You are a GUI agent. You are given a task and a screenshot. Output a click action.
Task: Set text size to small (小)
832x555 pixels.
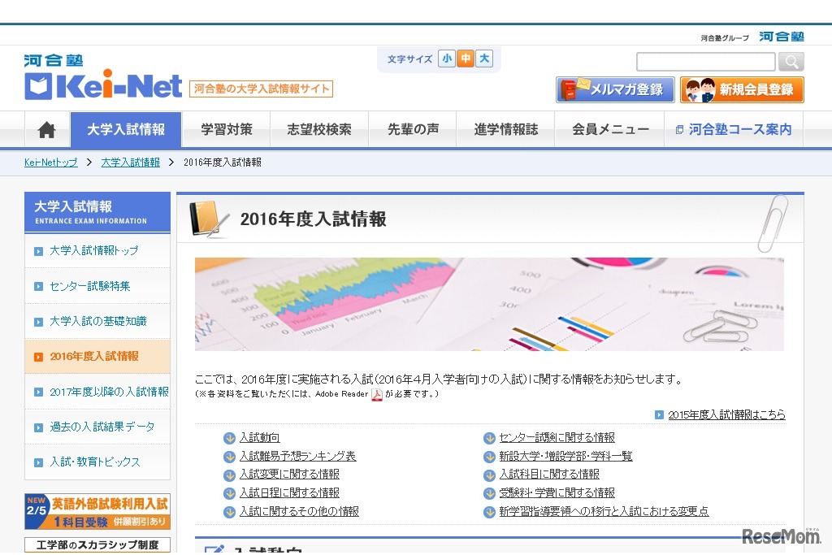click(x=447, y=59)
